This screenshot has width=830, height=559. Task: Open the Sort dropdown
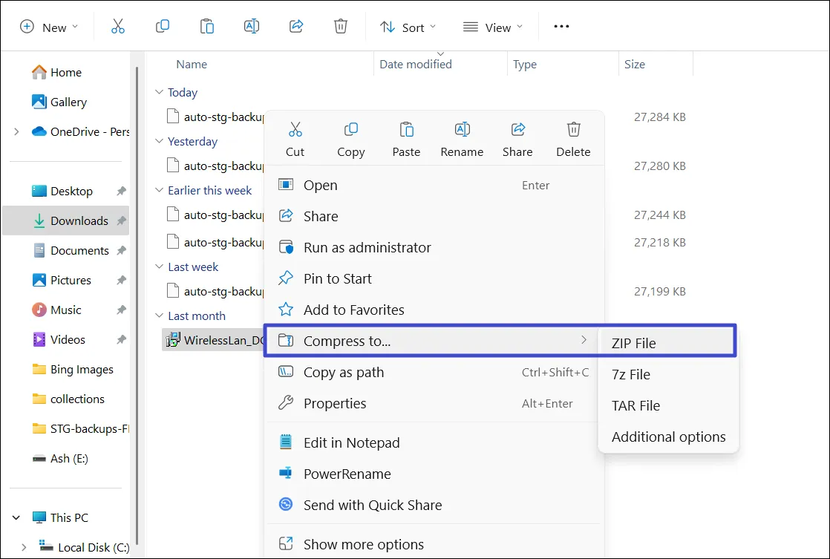pos(408,27)
